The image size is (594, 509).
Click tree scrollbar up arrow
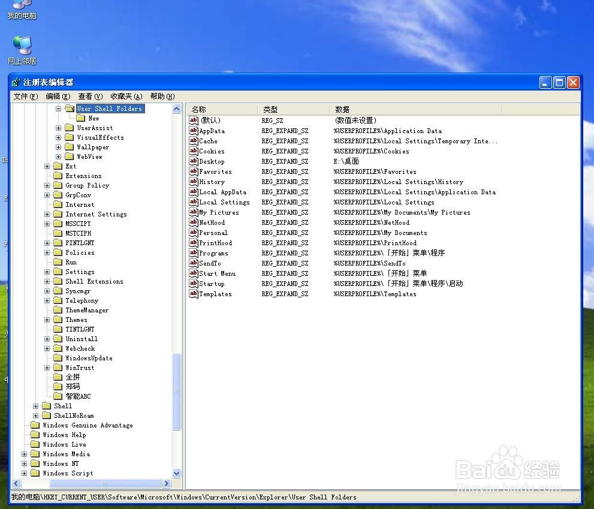point(177,109)
